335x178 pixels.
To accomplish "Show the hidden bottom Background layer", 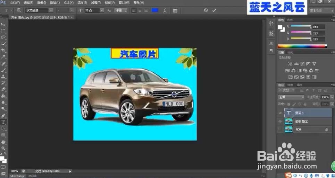I will (x=280, y=129).
